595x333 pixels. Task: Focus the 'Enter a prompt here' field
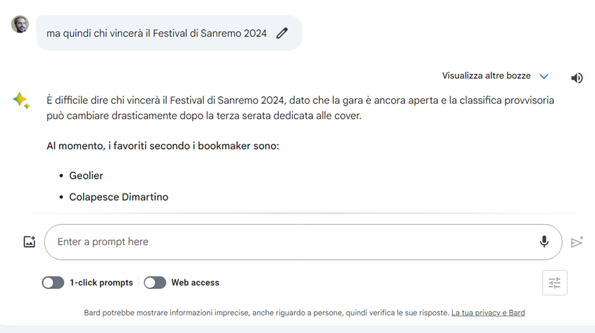click(x=279, y=242)
